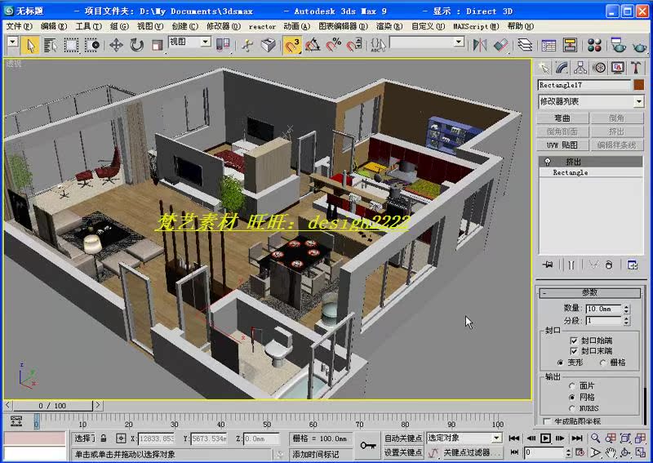Toggle Window/Crossing selection mode
The height and width of the screenshot is (463, 653).
pyautogui.click(x=91, y=45)
